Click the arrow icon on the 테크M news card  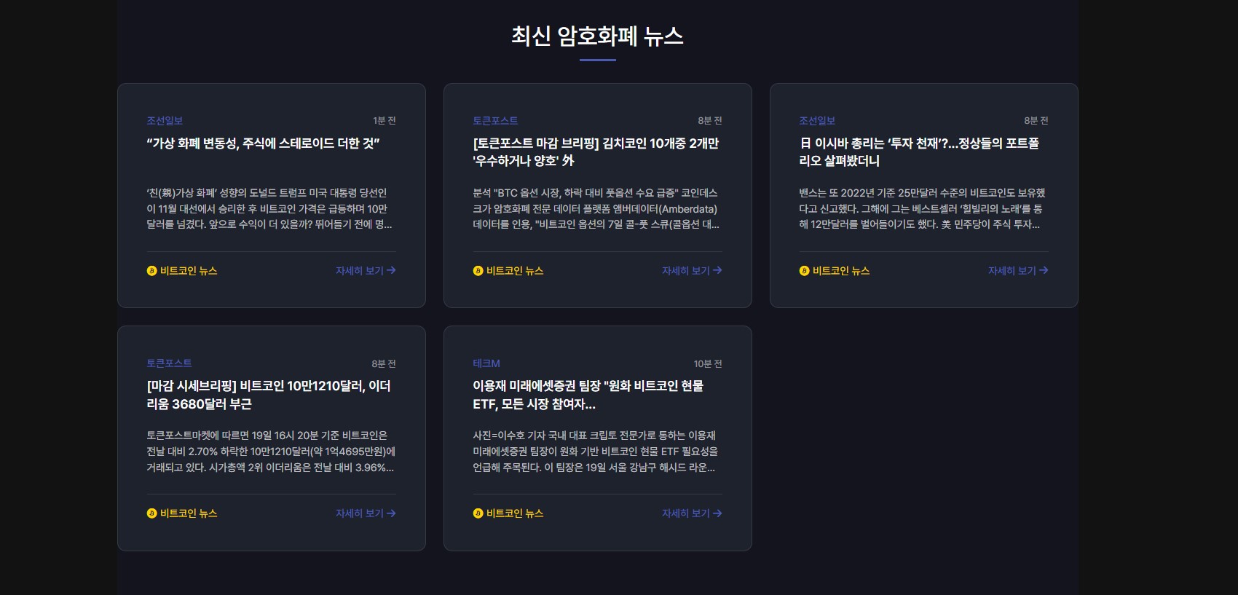tap(717, 513)
